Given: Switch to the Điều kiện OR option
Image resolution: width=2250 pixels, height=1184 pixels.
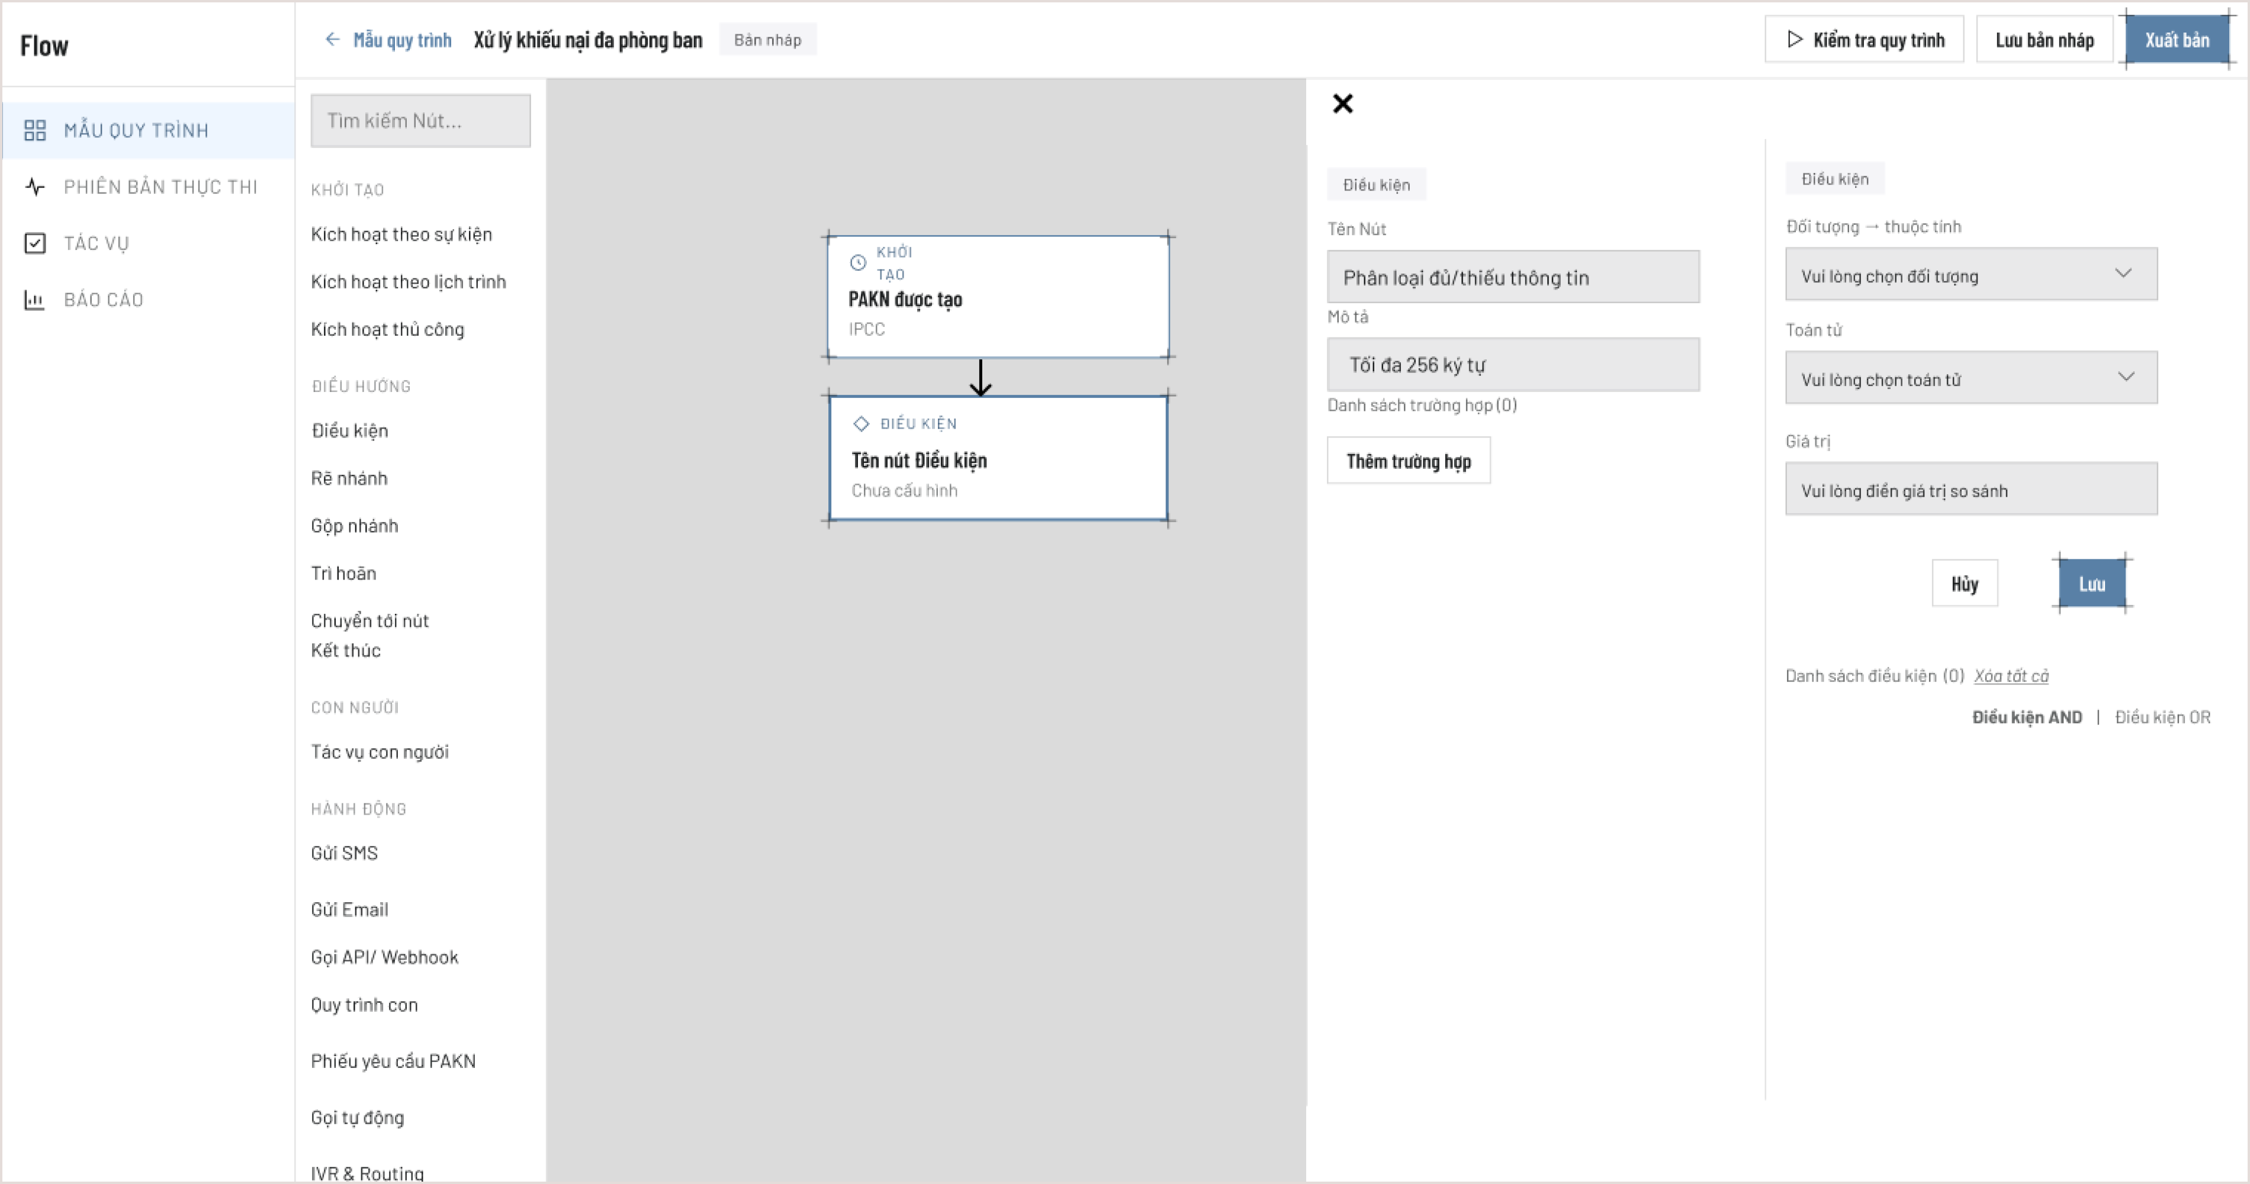Looking at the screenshot, I should point(2162,717).
